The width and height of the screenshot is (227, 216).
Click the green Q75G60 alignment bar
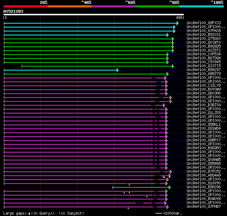click(x=88, y=39)
